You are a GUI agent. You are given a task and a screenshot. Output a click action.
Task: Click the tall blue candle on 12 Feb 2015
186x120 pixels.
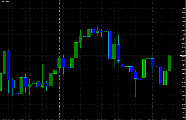click(x=9, y=65)
